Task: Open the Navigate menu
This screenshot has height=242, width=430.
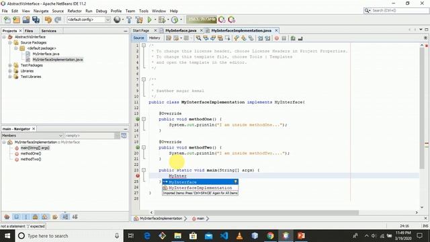Action: click(41, 11)
